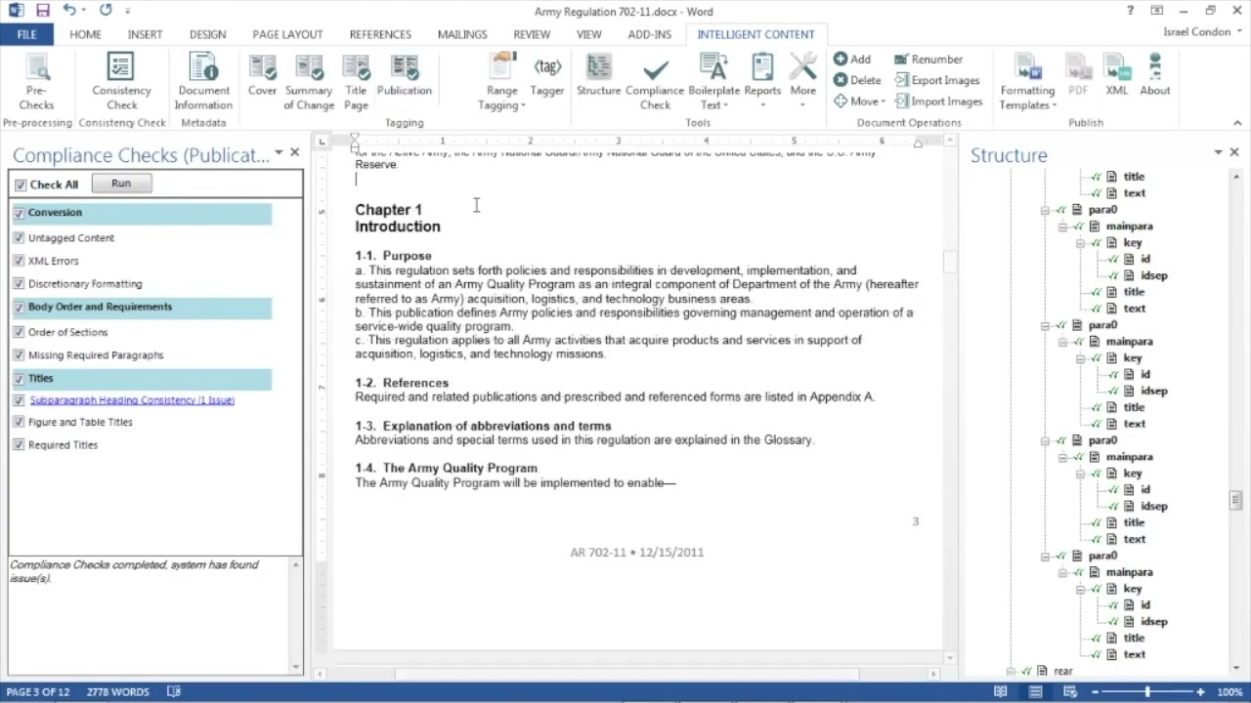Publish to PDF
This screenshot has height=703, width=1251.
tap(1078, 76)
